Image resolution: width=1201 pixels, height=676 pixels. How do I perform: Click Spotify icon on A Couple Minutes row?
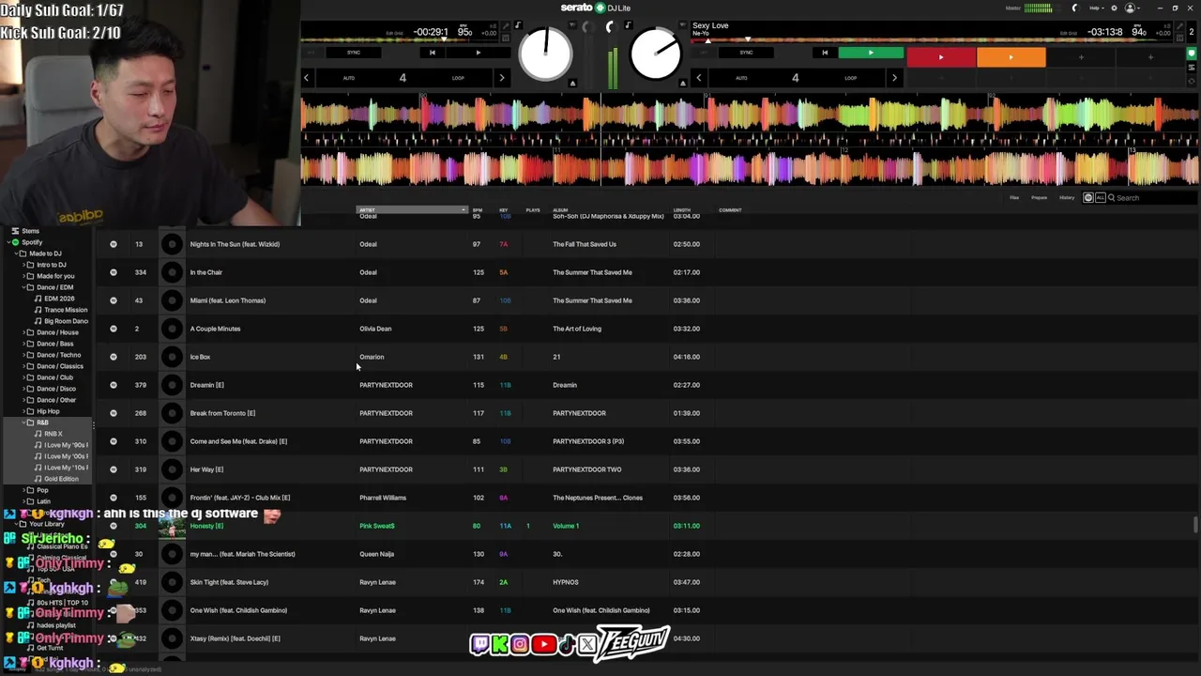(x=114, y=329)
